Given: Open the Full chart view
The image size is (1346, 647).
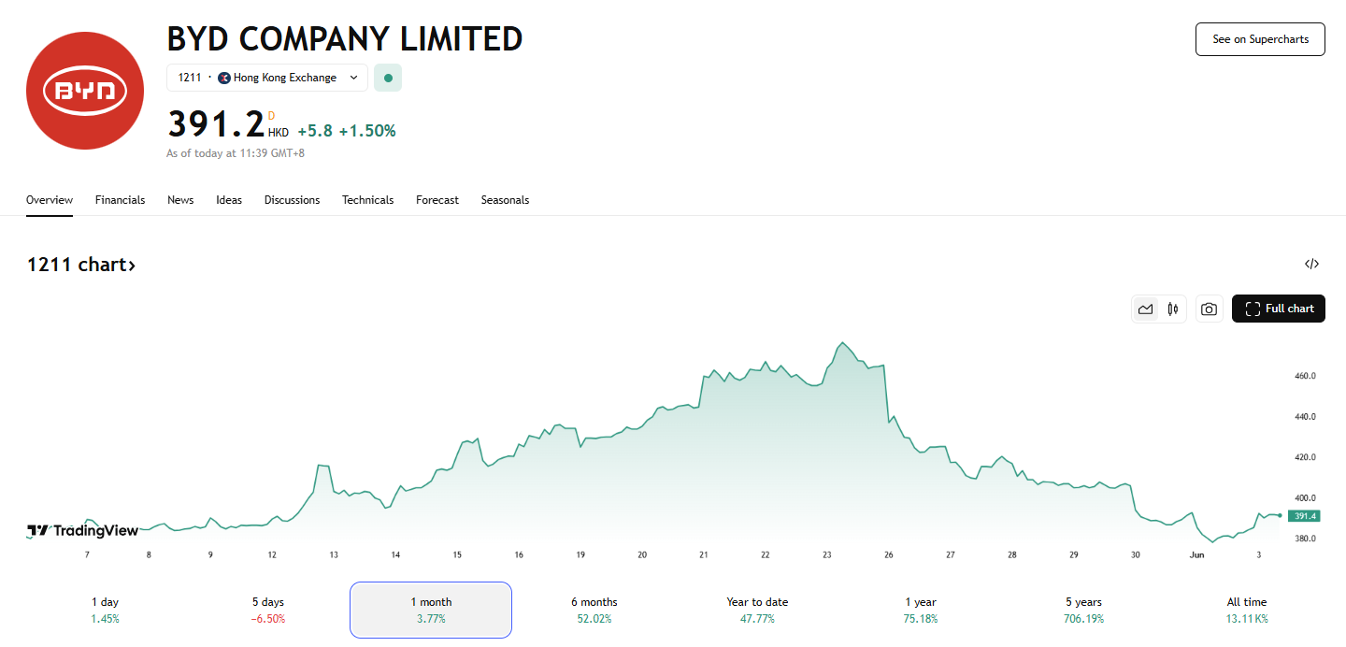Looking at the screenshot, I should 1278,309.
